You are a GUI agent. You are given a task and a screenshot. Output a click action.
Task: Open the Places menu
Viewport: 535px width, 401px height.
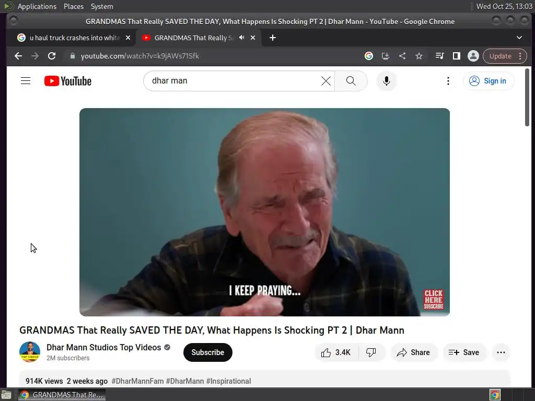coord(73,6)
